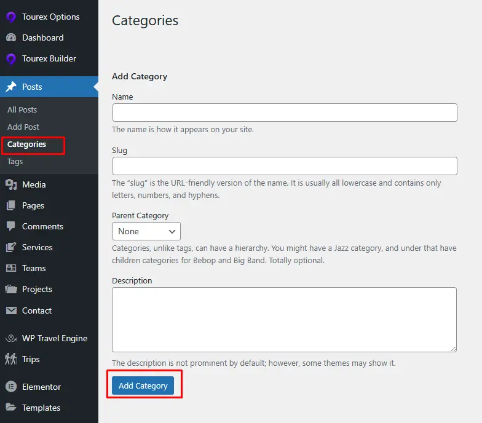This screenshot has width=482, height=423.
Task: Open the Teams menu label
Action: [34, 268]
